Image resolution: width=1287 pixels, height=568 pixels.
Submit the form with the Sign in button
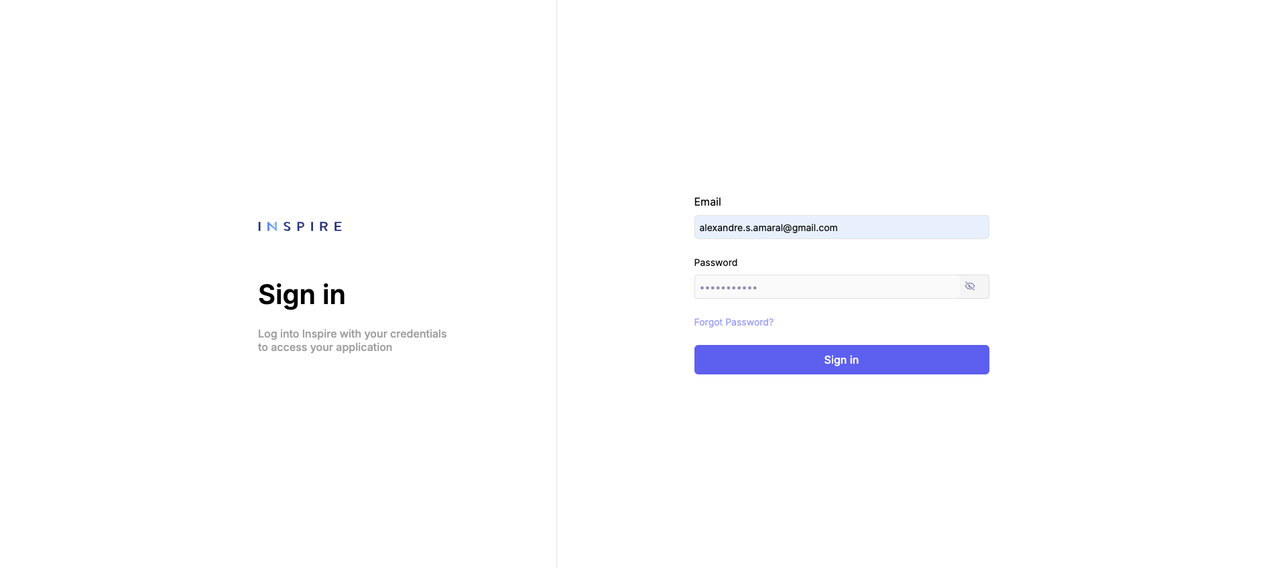pos(841,360)
